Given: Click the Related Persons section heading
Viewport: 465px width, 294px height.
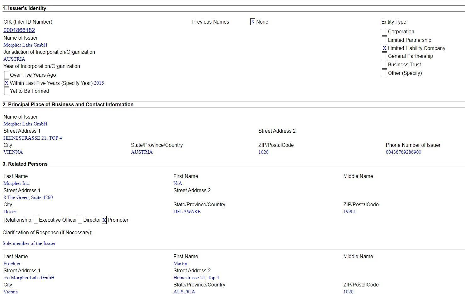Looking at the screenshot, I should (x=25, y=164).
